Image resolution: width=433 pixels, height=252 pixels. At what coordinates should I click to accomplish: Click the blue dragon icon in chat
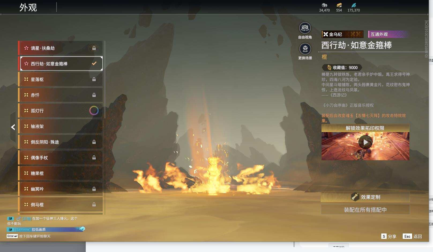tap(82, 229)
